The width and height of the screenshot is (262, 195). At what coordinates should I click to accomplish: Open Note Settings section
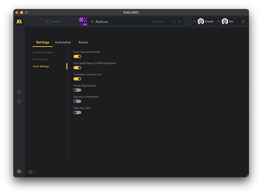click(41, 59)
